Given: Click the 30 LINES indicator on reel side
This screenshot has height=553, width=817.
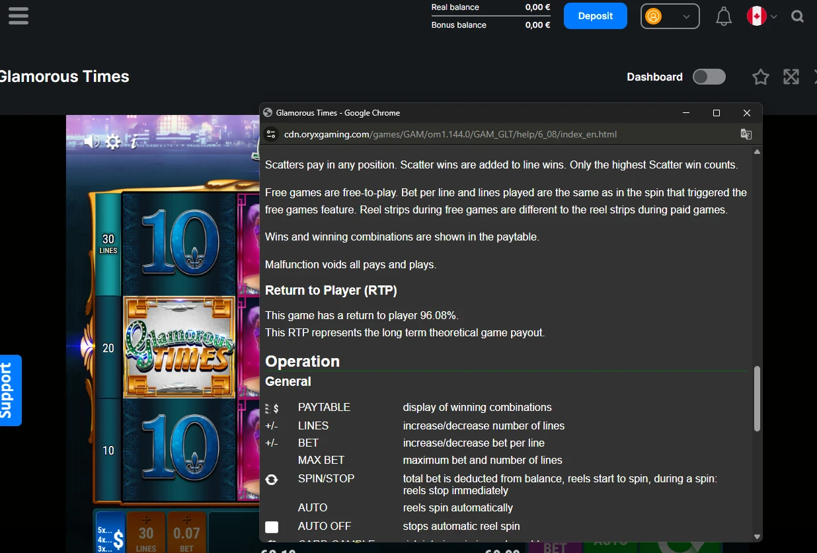Looking at the screenshot, I should click(x=108, y=243).
